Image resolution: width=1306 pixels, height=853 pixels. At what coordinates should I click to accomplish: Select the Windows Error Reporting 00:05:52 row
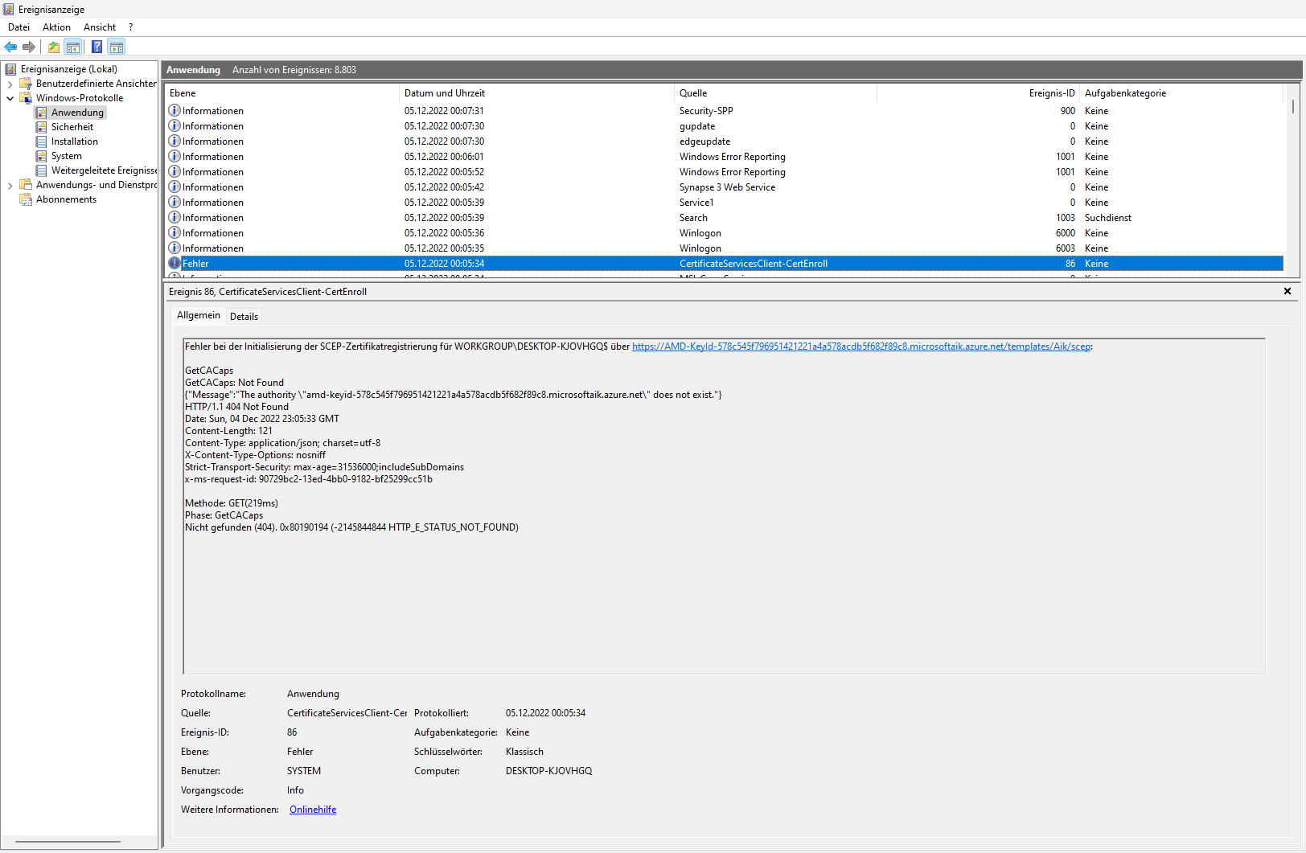click(724, 171)
